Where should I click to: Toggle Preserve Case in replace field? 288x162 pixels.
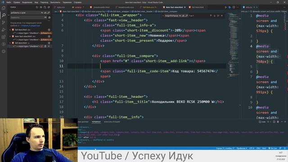click(x=45, y=18)
